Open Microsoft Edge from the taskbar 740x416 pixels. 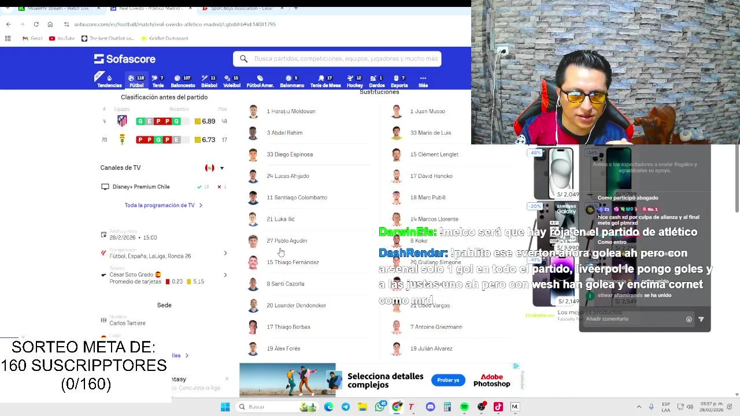click(329, 407)
